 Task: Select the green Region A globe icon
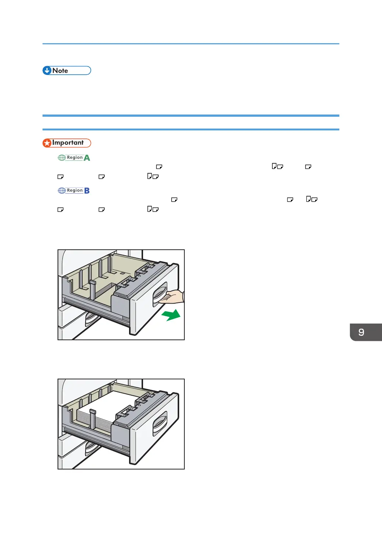pos(74,158)
